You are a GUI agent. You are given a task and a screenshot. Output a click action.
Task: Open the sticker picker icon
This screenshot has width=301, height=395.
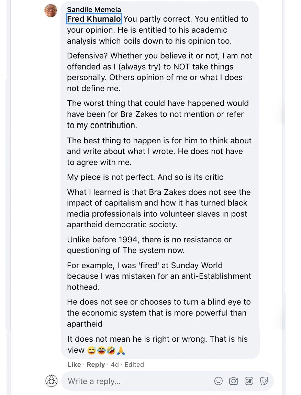coord(264,381)
